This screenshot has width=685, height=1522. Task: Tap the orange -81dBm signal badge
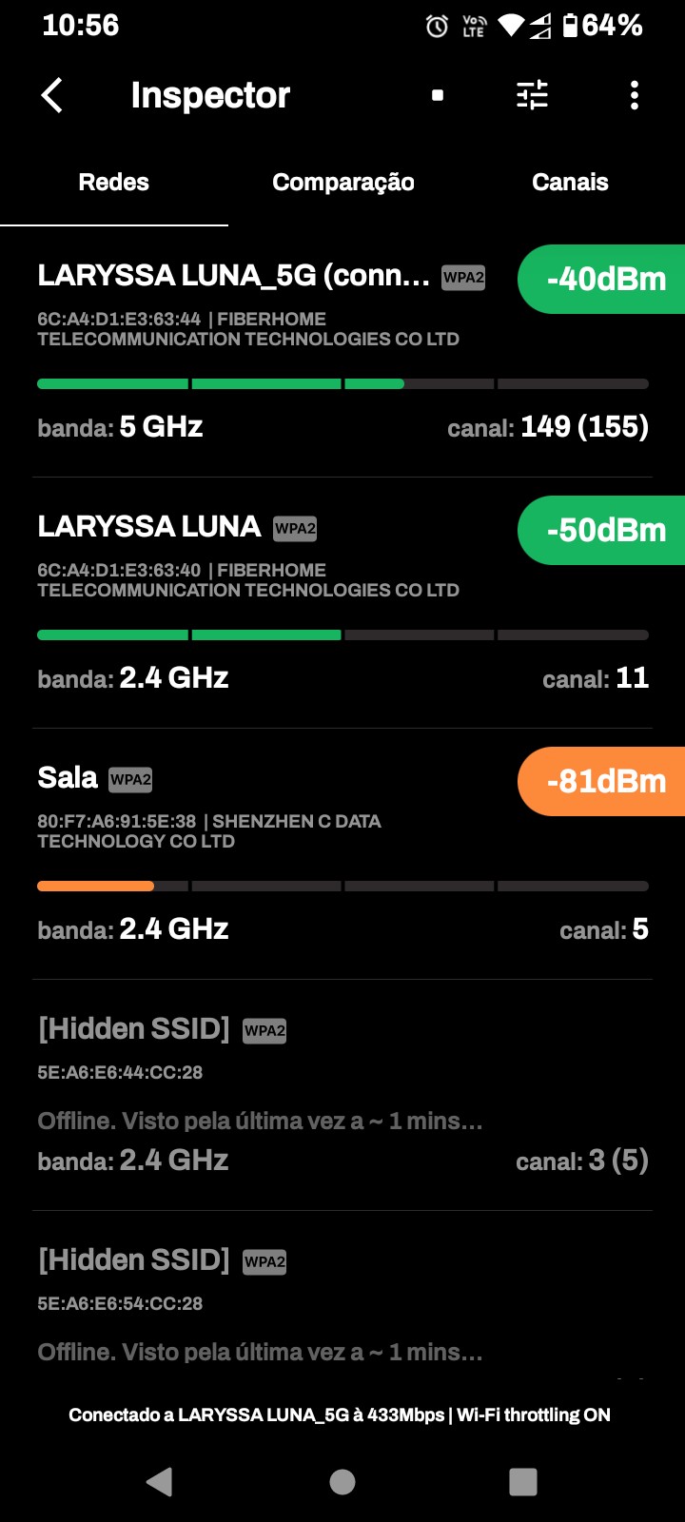604,782
